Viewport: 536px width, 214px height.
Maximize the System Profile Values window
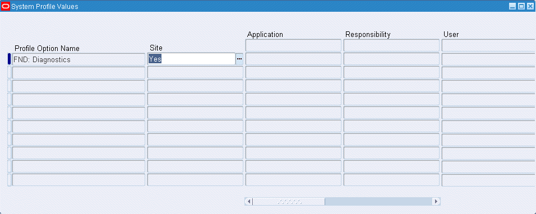pyautogui.click(x=521, y=6)
